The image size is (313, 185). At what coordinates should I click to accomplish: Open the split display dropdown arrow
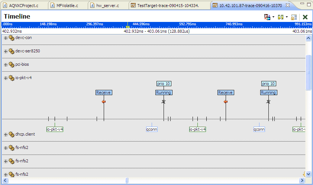[x=287, y=17]
